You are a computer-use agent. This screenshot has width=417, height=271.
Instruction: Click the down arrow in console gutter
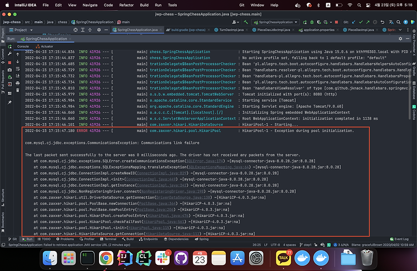18,62
